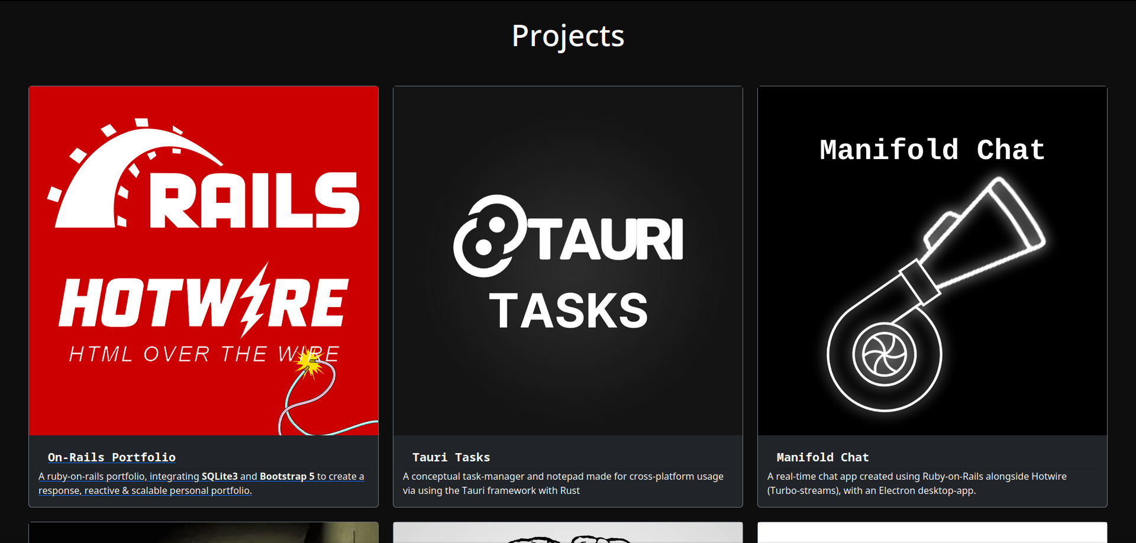This screenshot has width=1136, height=543.
Task: Click the 'A real-time chat app' description text
Action: pos(917,483)
